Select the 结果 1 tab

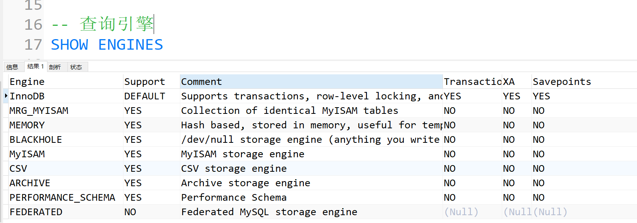coord(36,67)
